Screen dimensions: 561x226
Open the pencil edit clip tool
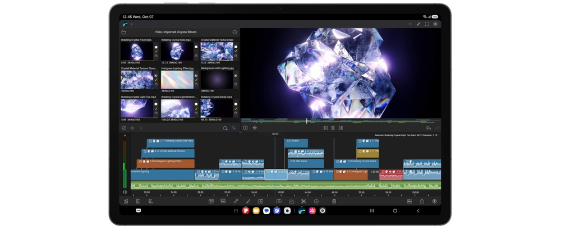coord(249,201)
